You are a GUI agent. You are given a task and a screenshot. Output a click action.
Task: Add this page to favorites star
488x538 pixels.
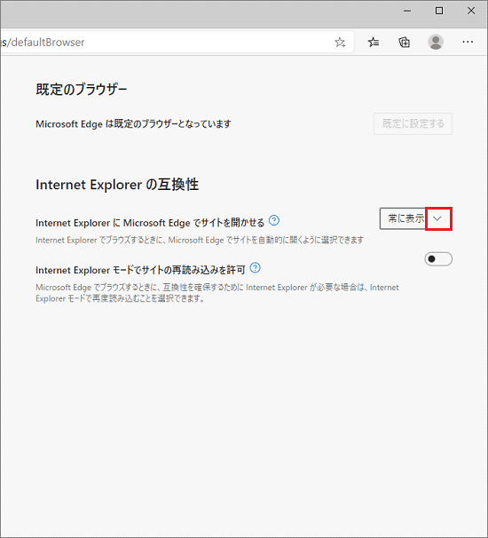[x=340, y=43]
